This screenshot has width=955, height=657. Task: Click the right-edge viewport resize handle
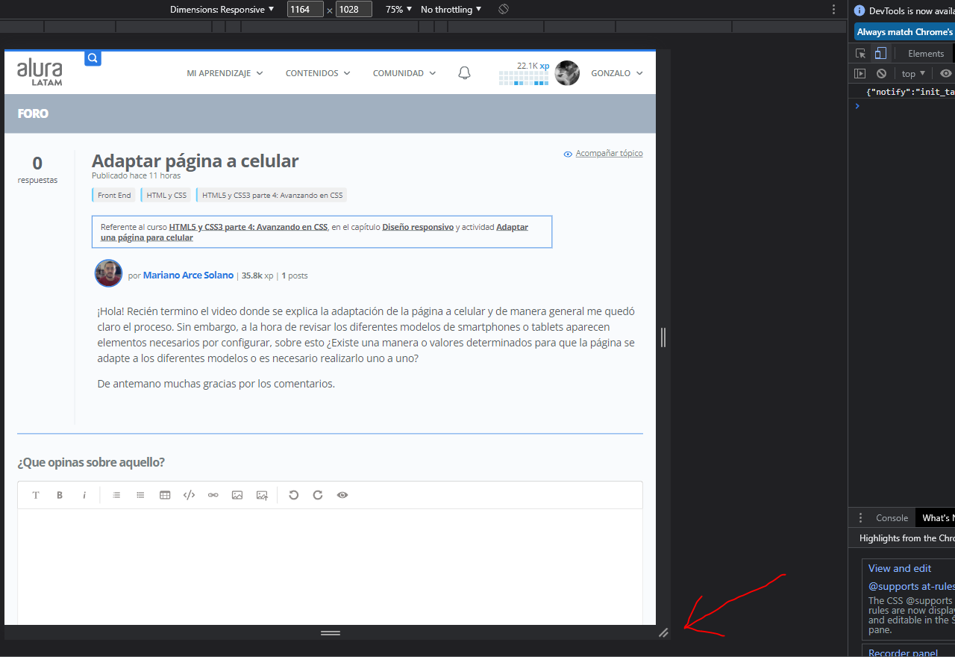663,337
